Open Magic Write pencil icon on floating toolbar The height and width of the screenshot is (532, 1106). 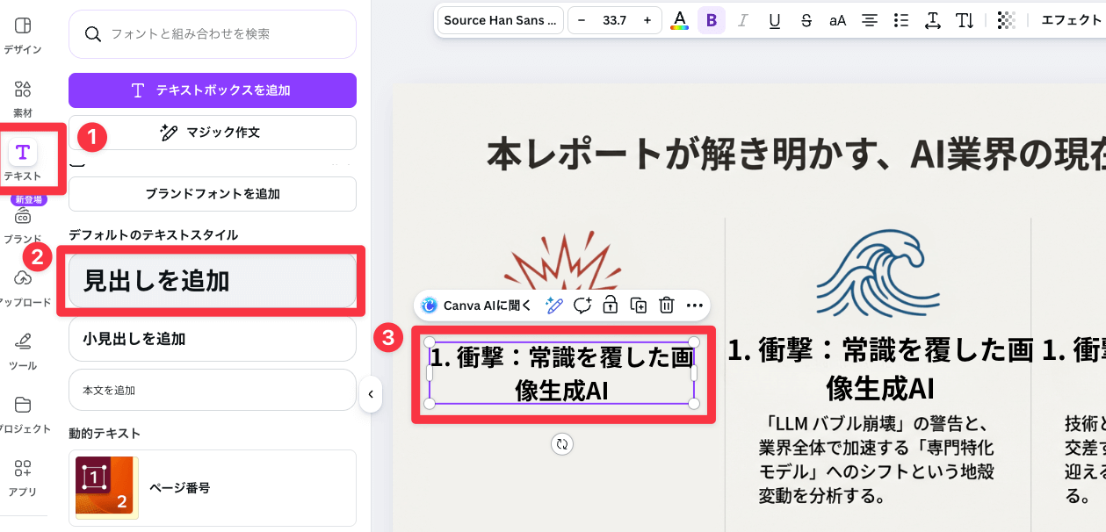(553, 305)
